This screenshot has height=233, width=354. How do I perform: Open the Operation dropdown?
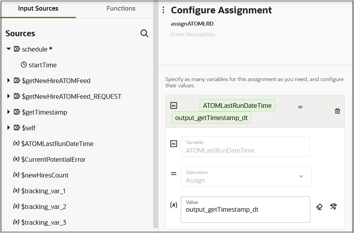(x=301, y=177)
